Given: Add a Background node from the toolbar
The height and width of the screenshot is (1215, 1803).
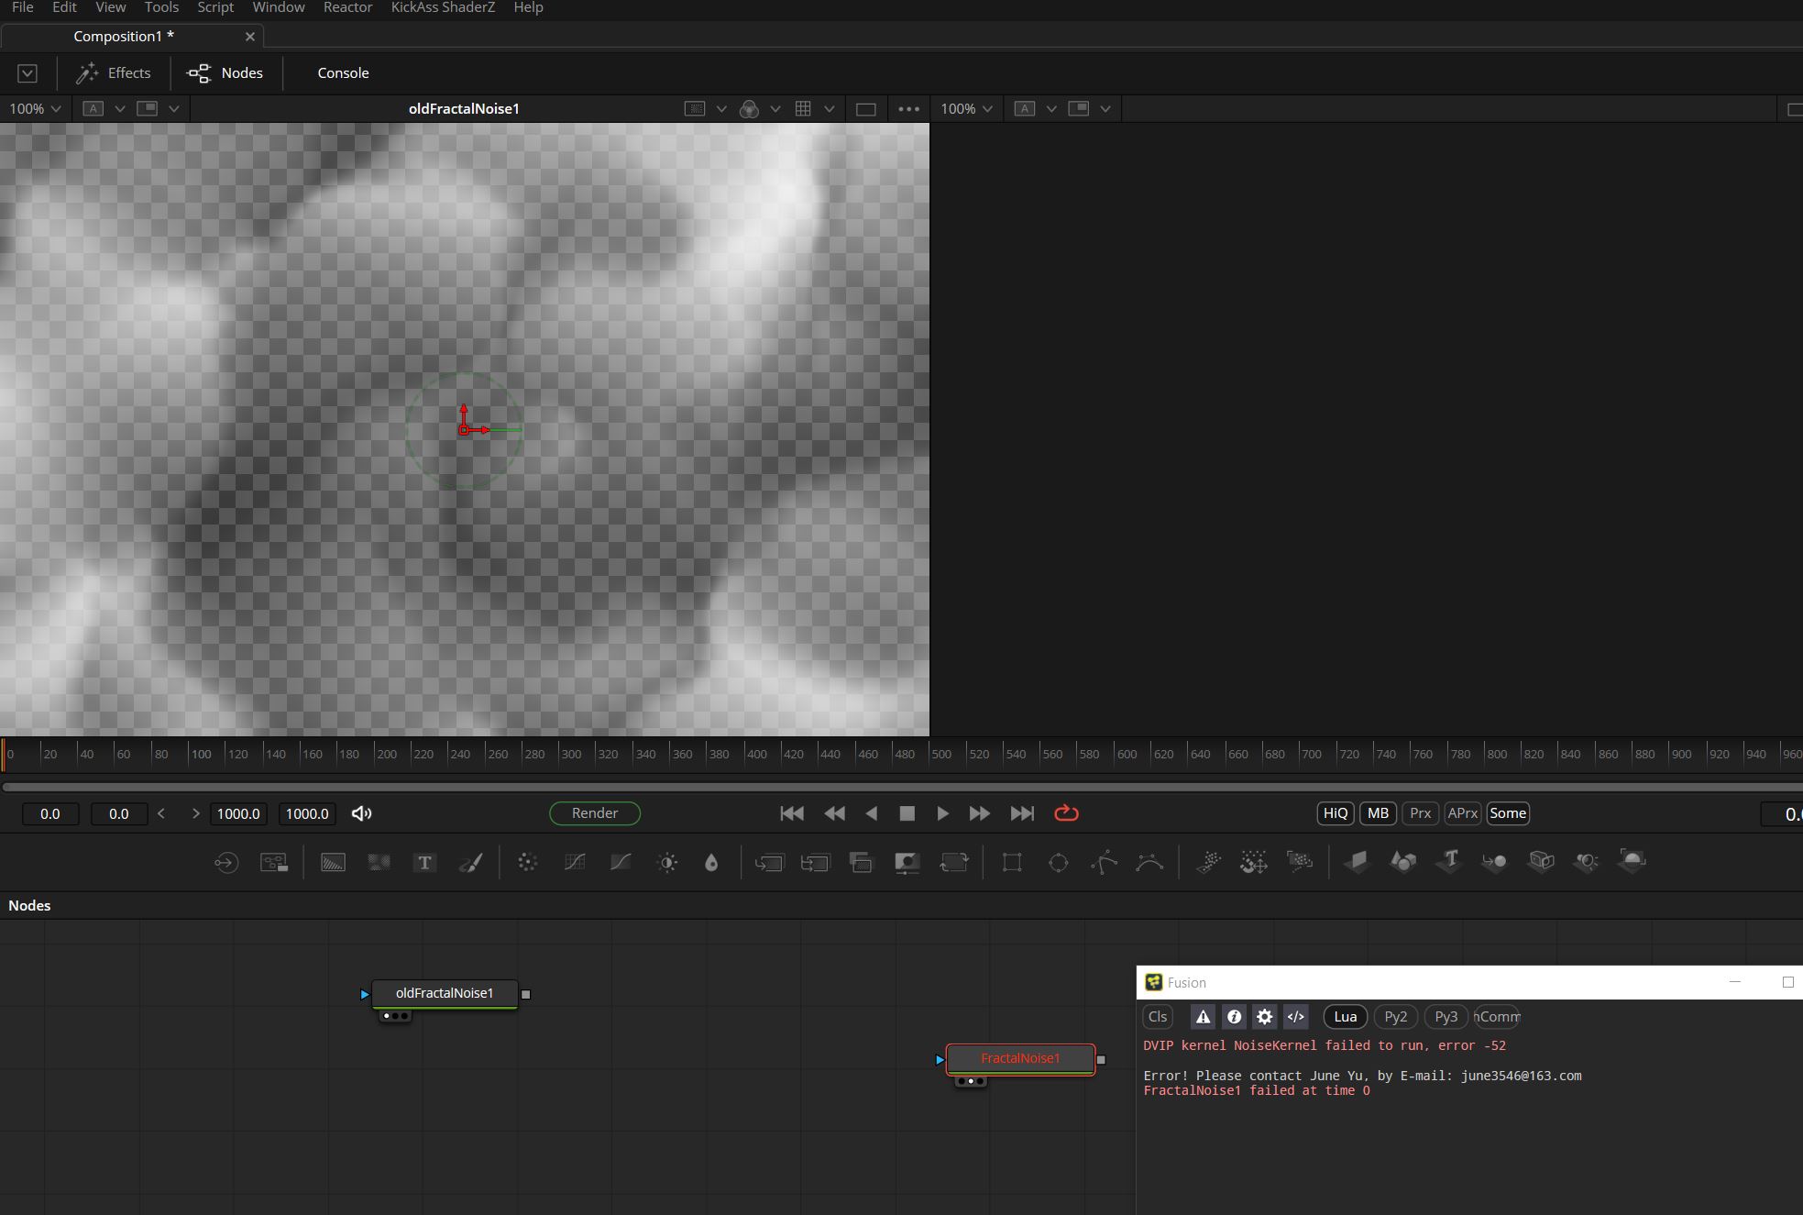Looking at the screenshot, I should pos(333,862).
